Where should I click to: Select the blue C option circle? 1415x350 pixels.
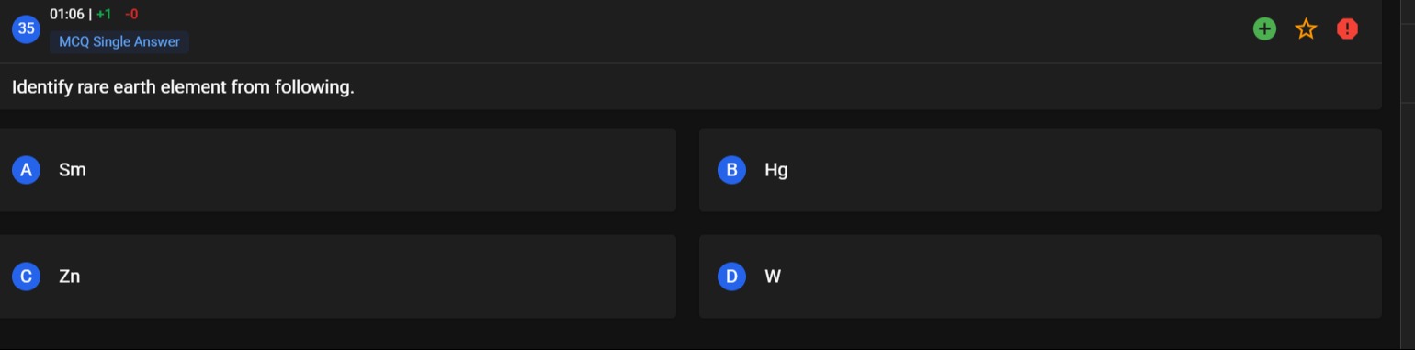[x=26, y=277]
